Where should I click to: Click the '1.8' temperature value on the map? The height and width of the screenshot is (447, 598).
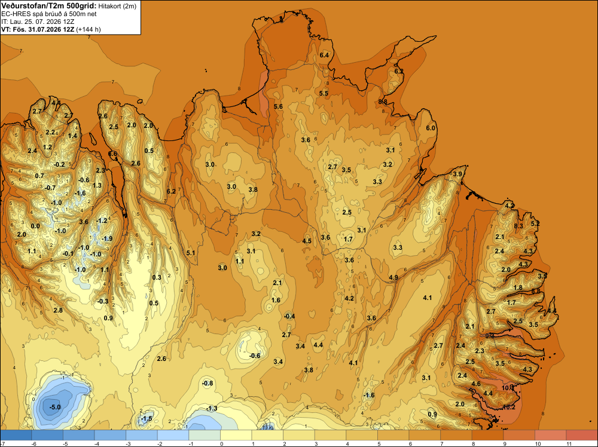(x=518, y=287)
